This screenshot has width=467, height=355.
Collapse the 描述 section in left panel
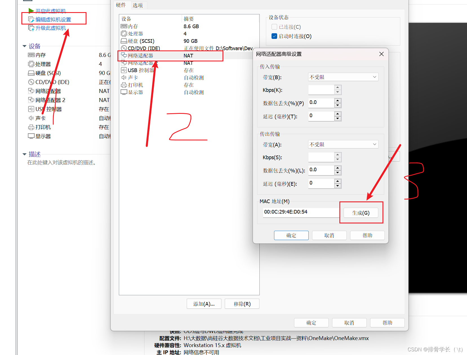tap(25, 154)
